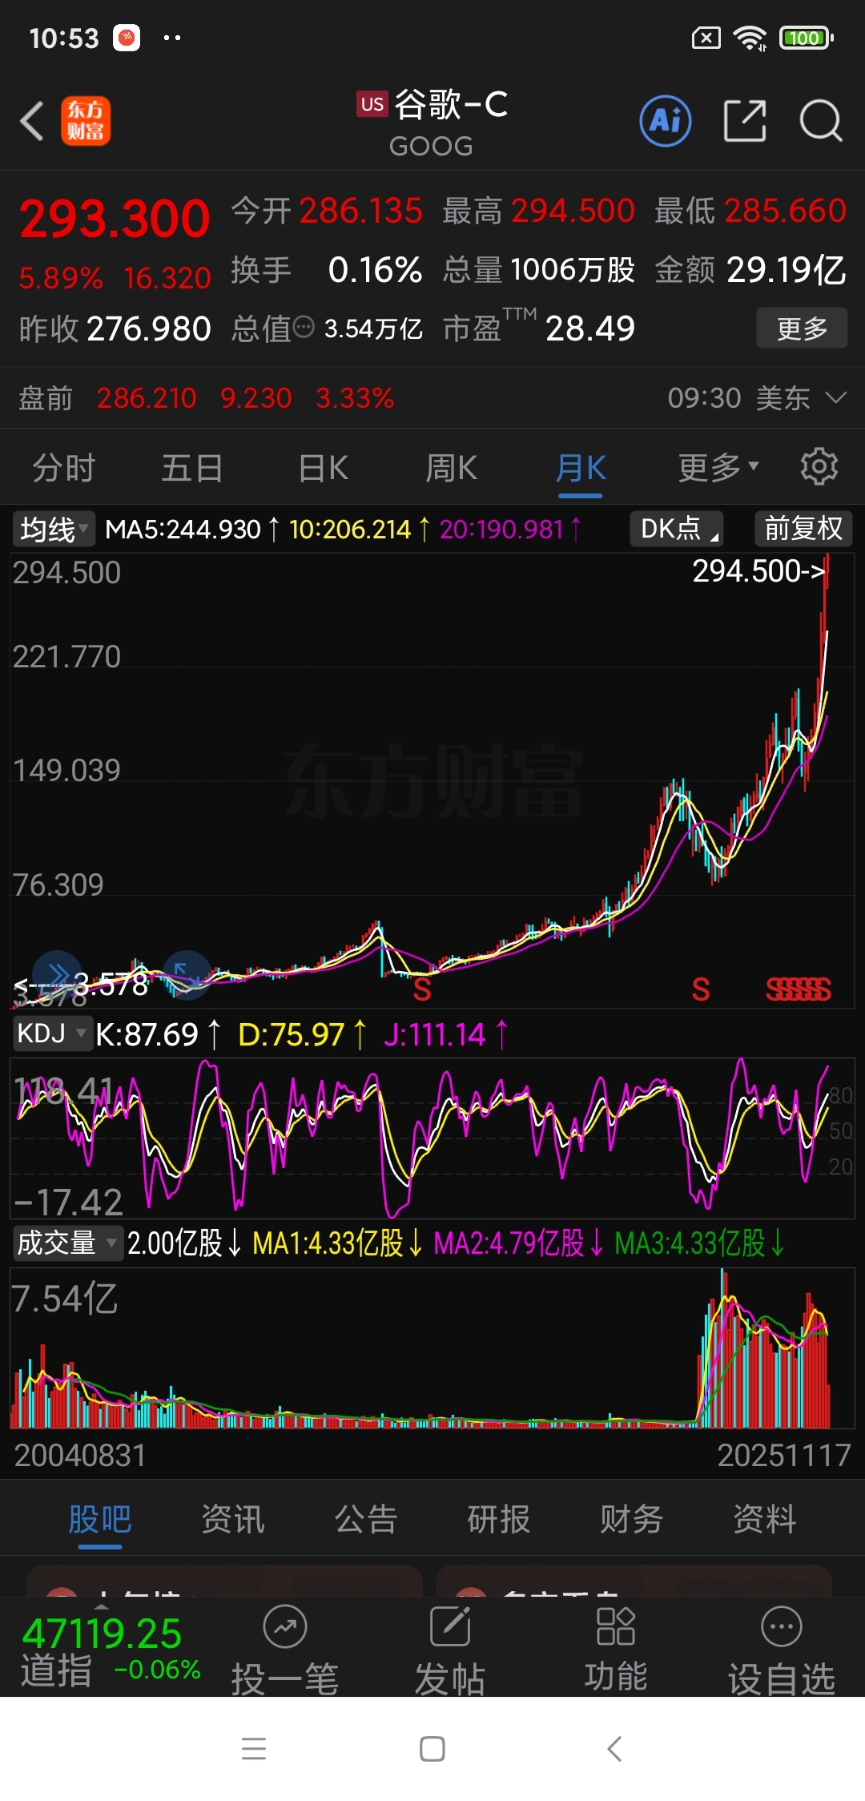
Task: Tap the 20040831 start date label
Action: pos(80,1456)
